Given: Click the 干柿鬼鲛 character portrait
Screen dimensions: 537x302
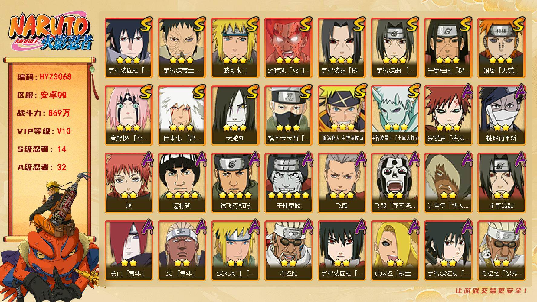Looking at the screenshot, I should 288,183.
